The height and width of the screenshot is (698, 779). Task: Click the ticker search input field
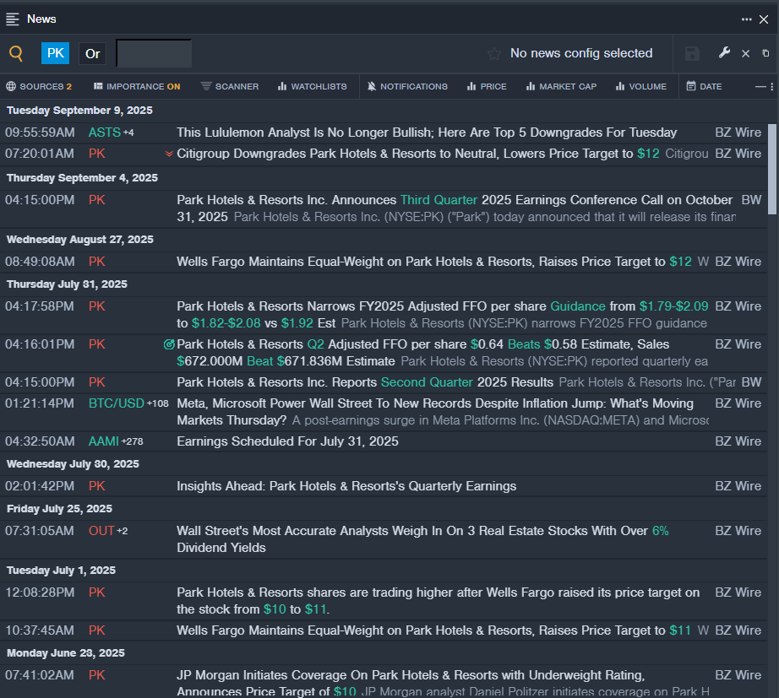click(x=154, y=53)
